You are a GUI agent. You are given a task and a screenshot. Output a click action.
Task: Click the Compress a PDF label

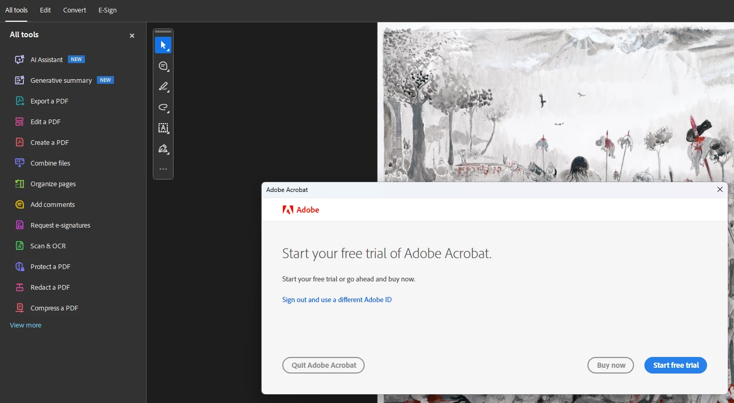coord(54,308)
